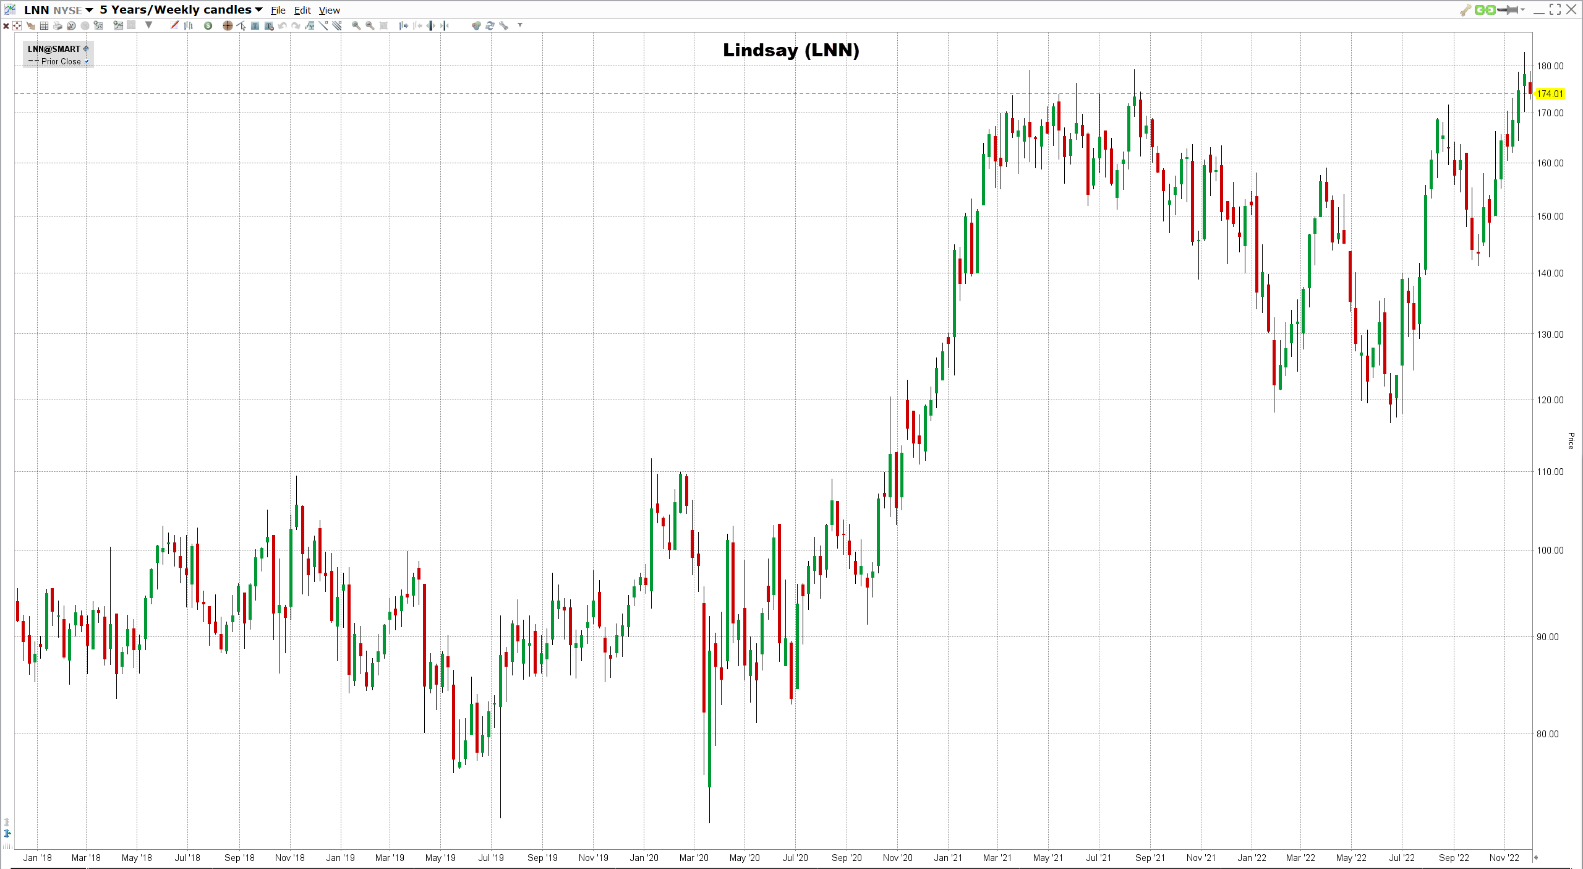Open the Edit menu

pyautogui.click(x=302, y=11)
